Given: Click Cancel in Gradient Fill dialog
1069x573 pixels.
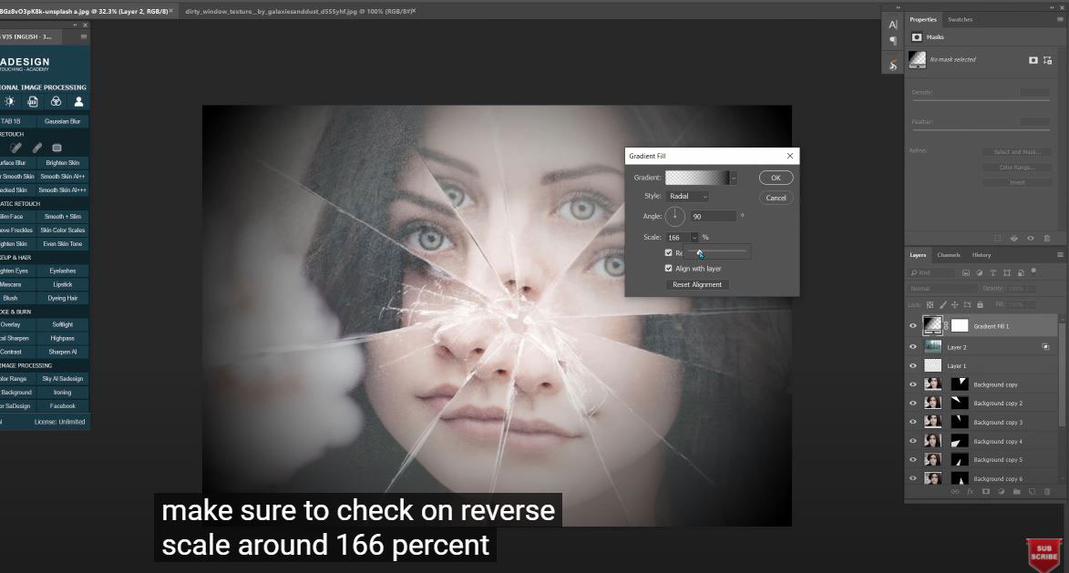Looking at the screenshot, I should tap(776, 198).
